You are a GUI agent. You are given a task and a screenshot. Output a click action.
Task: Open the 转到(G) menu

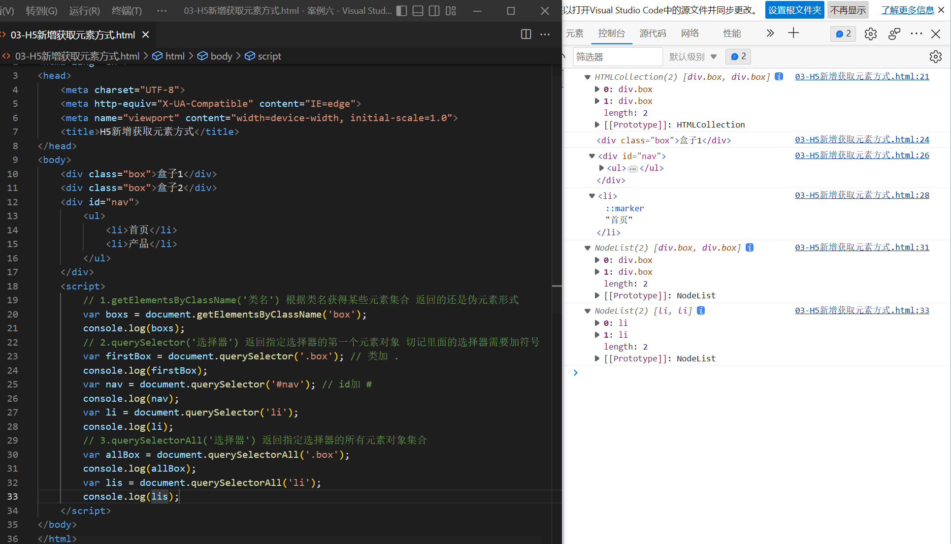pos(41,11)
